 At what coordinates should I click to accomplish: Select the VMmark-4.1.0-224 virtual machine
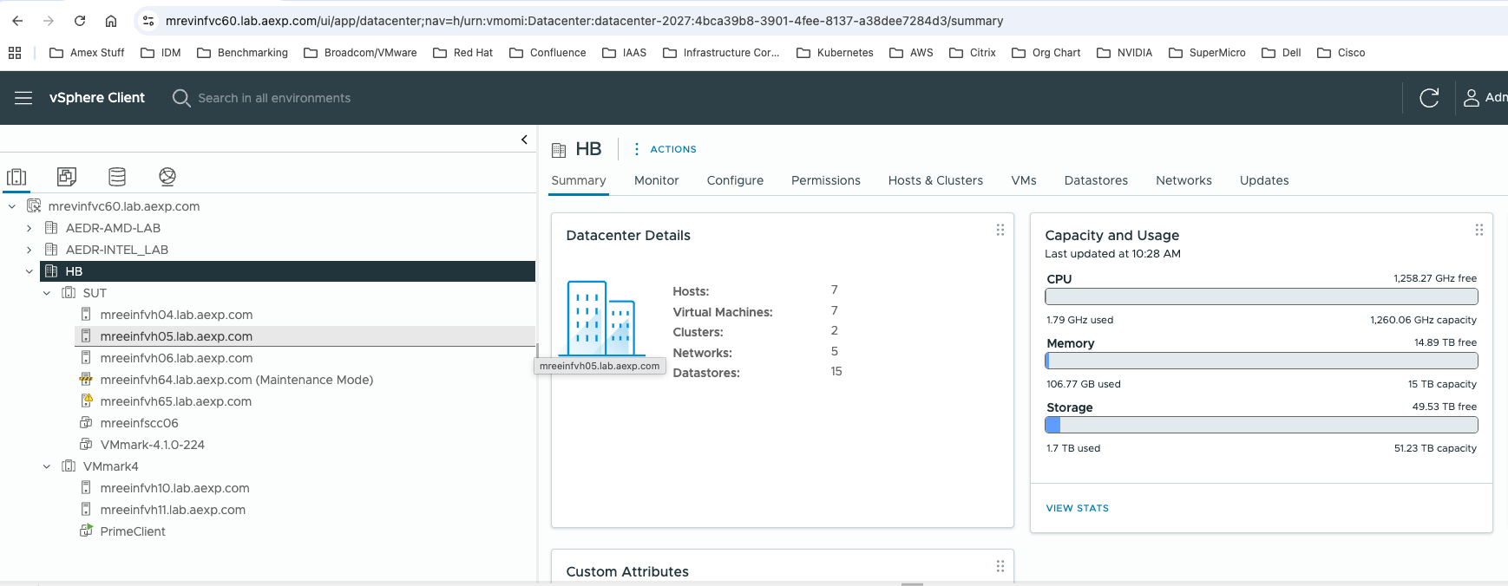pos(152,445)
